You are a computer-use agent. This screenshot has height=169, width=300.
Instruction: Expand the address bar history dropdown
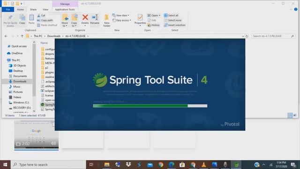243,36
